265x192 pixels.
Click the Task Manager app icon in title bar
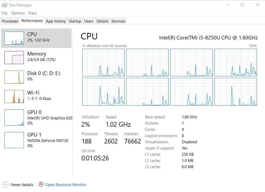pyautogui.click(x=5, y=5)
